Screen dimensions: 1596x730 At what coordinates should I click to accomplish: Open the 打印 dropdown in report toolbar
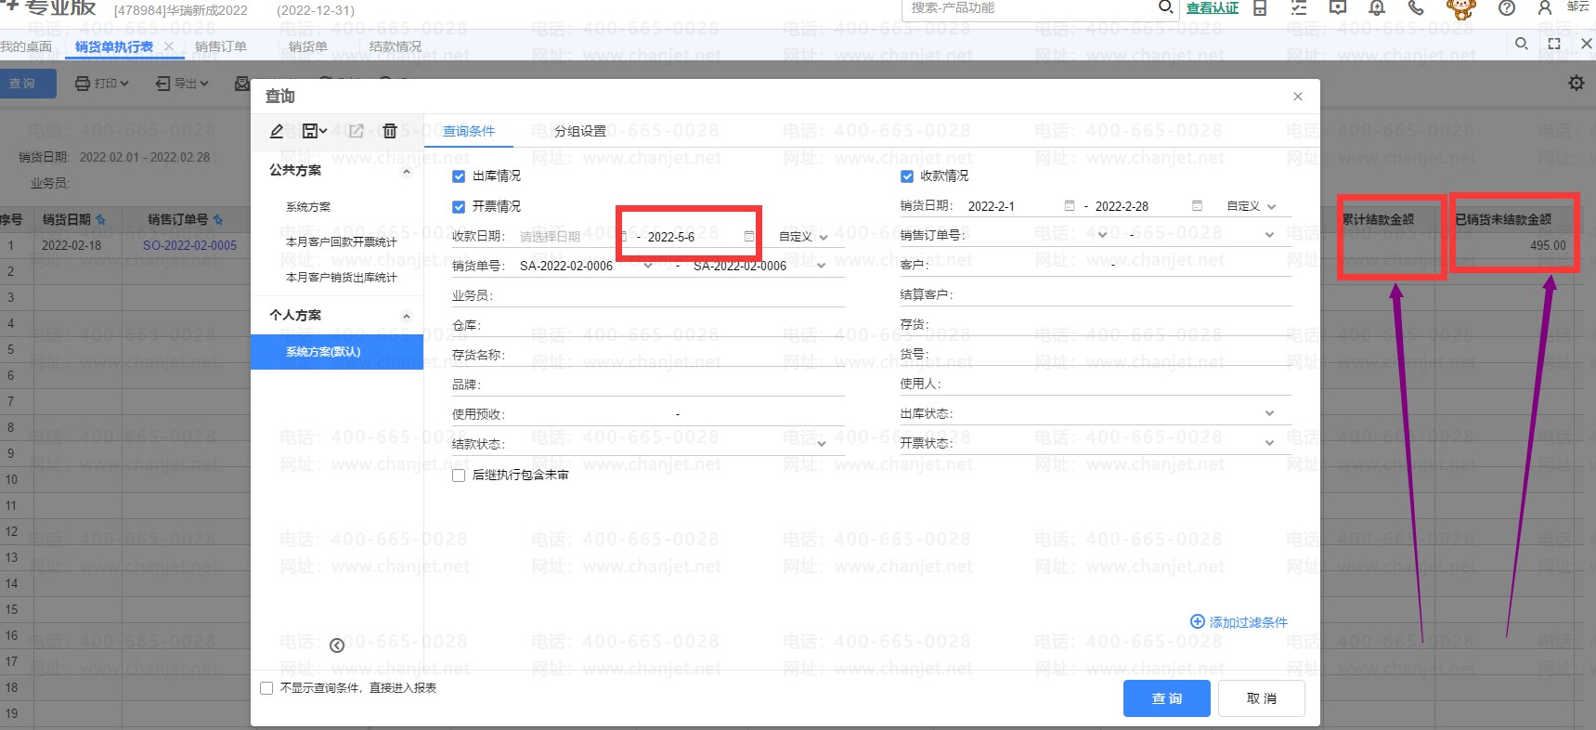point(102,84)
